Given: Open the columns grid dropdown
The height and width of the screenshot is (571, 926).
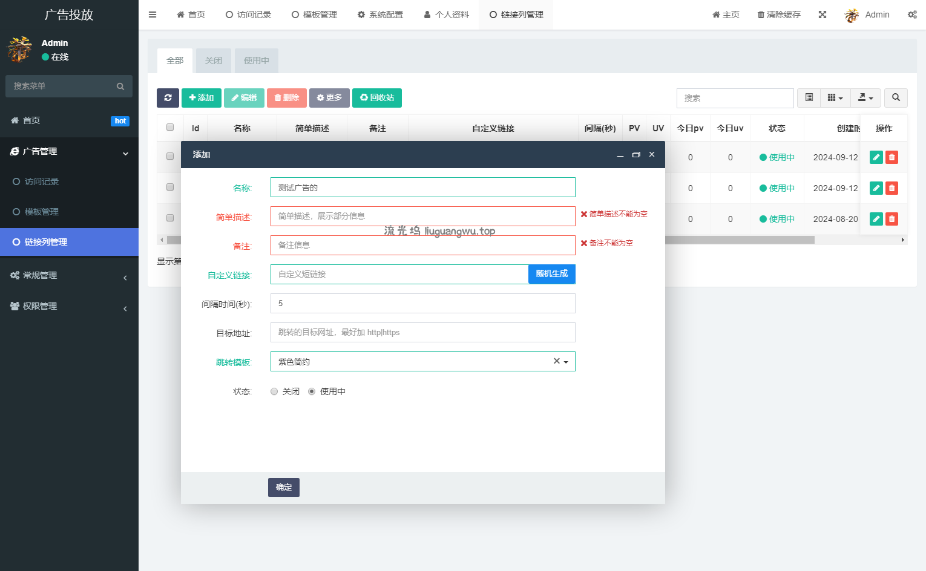Looking at the screenshot, I should tap(835, 98).
